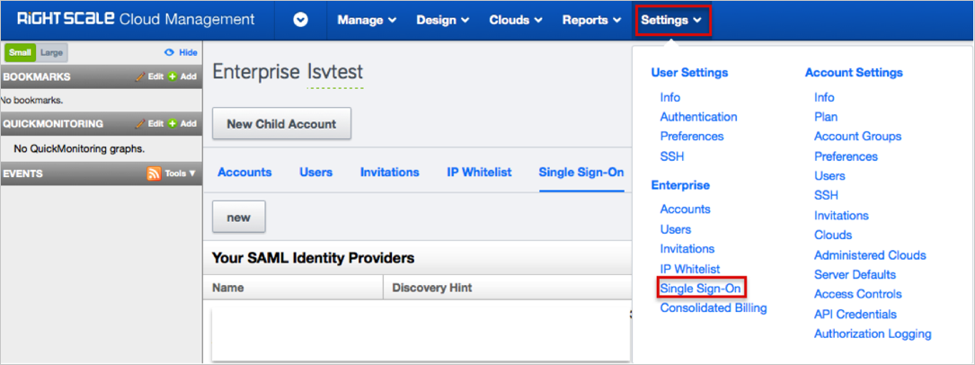Image resolution: width=975 pixels, height=365 pixels.
Task: Click the orange RSS feed icon in Events
Action: 154,174
